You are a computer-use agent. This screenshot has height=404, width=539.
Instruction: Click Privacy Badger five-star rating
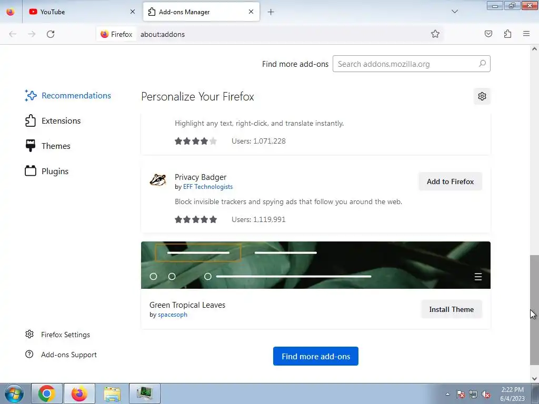196,219
